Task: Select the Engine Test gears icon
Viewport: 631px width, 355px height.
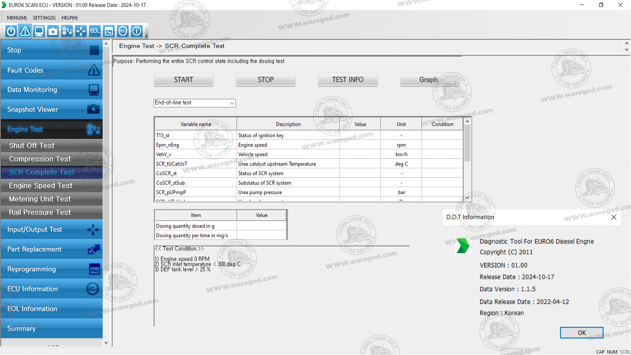Action: (66, 31)
